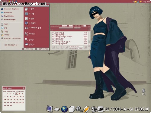Adjust the player seek bar
151x113 pixels.
coord(66,28)
